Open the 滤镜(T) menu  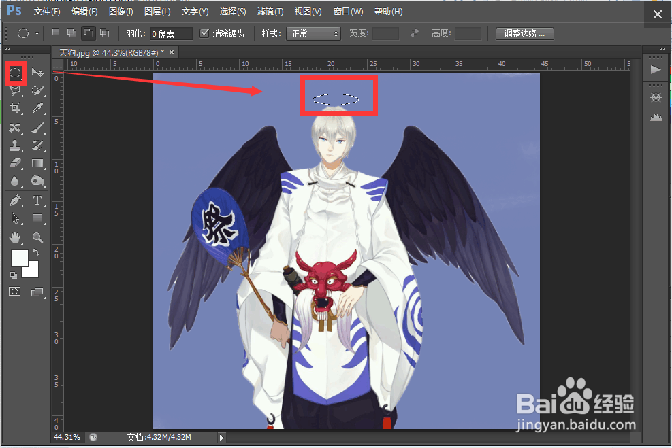(270, 12)
